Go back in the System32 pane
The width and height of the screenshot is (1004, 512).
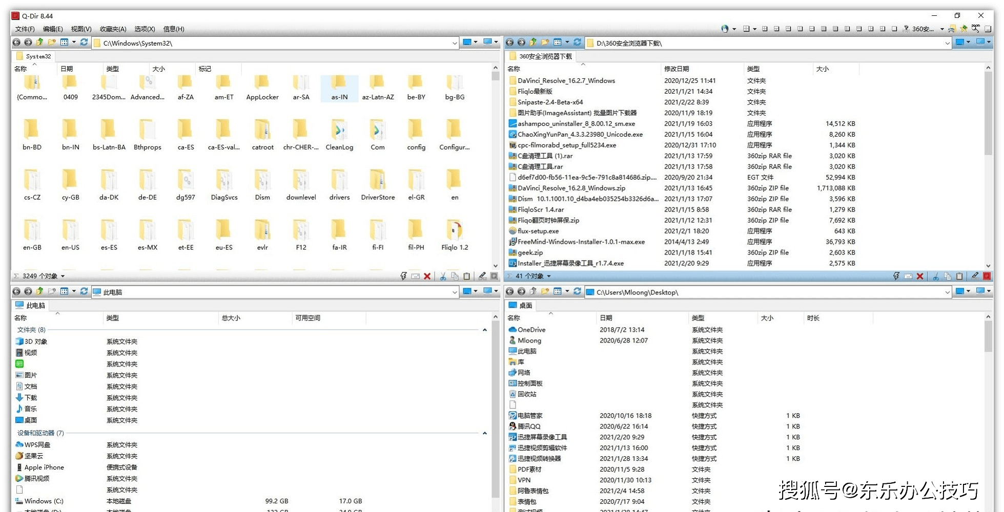(x=16, y=42)
